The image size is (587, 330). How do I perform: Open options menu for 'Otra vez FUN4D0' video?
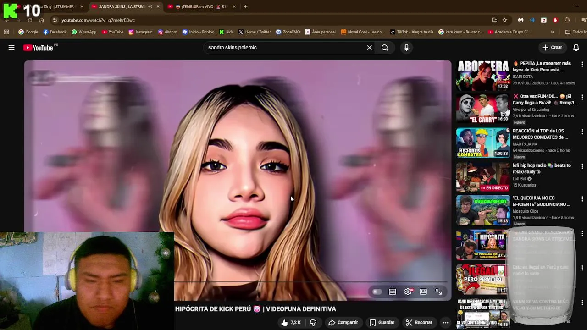tap(582, 98)
